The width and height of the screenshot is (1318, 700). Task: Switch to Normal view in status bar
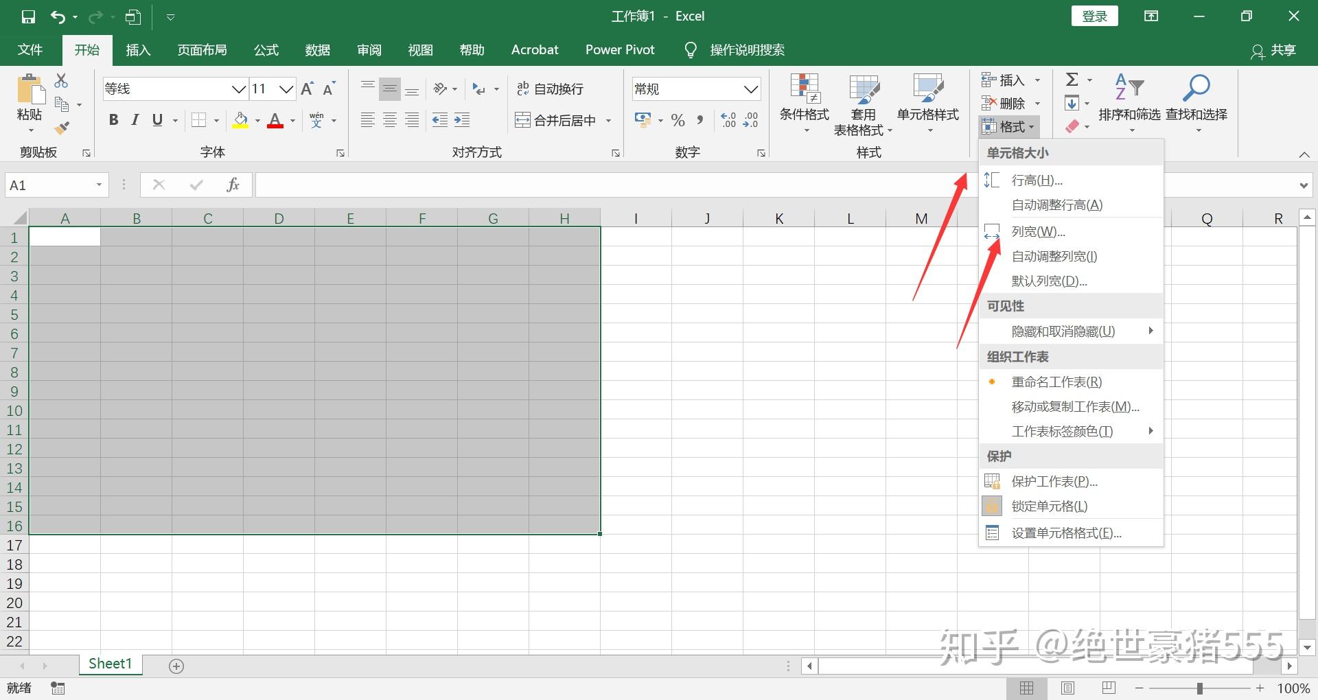pos(1027,688)
